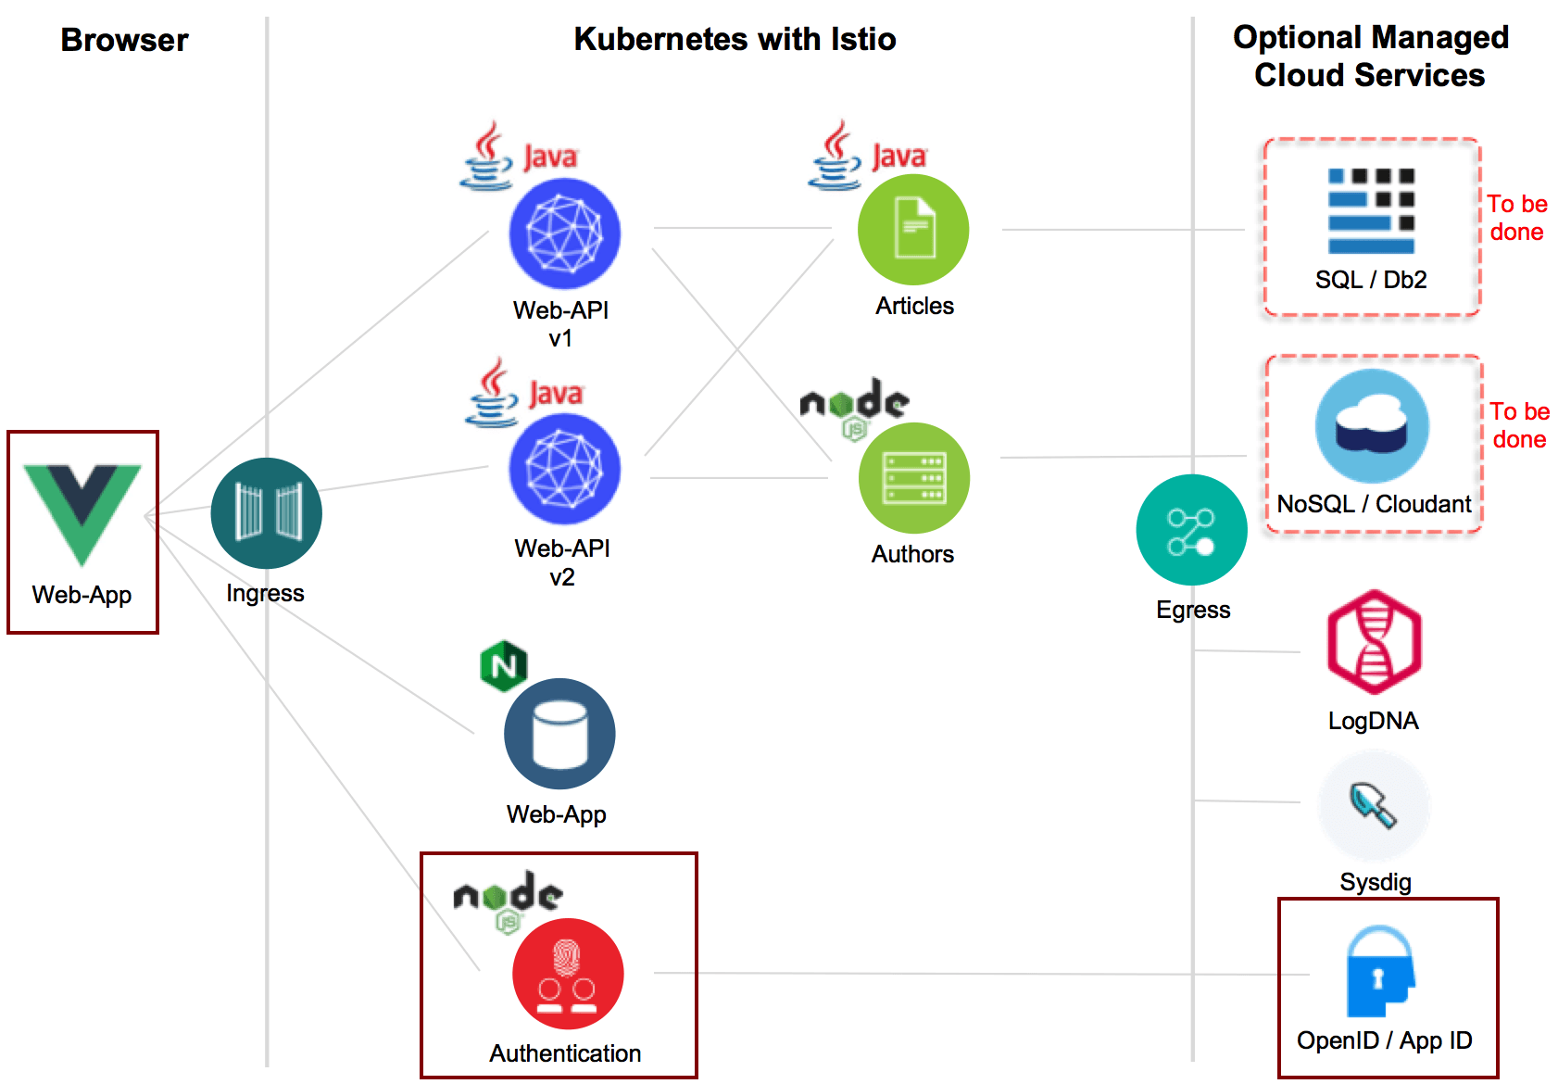
Task: Click the LogDNA hexagon icon
Action: click(1374, 642)
